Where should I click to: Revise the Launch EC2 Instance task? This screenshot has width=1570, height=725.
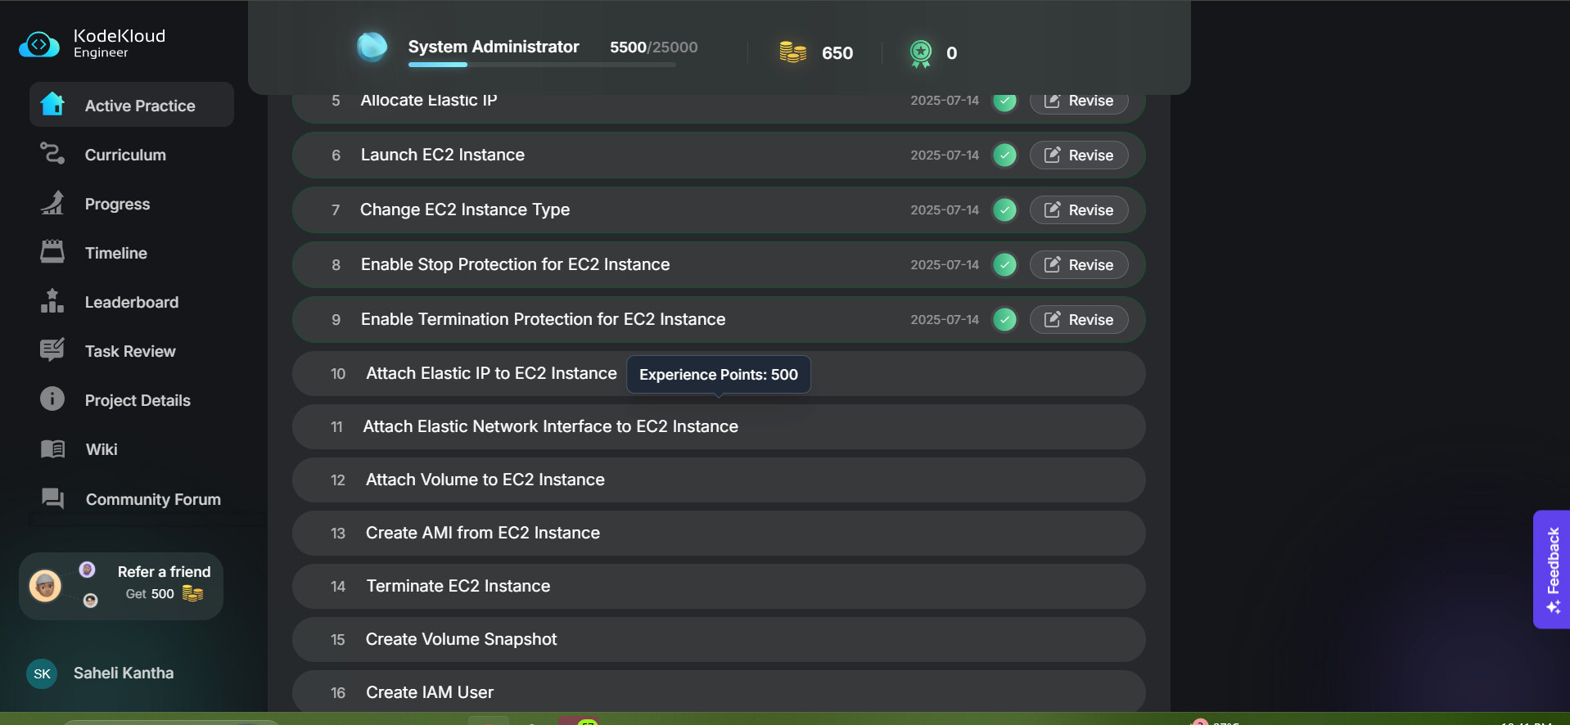coord(1078,155)
